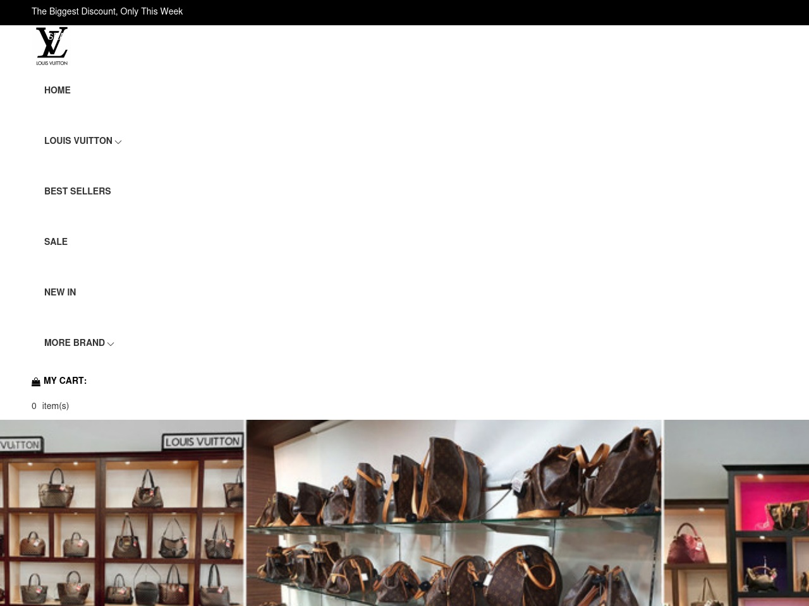Open the SALE section
Screen dimensions: 809x606
click(56, 242)
